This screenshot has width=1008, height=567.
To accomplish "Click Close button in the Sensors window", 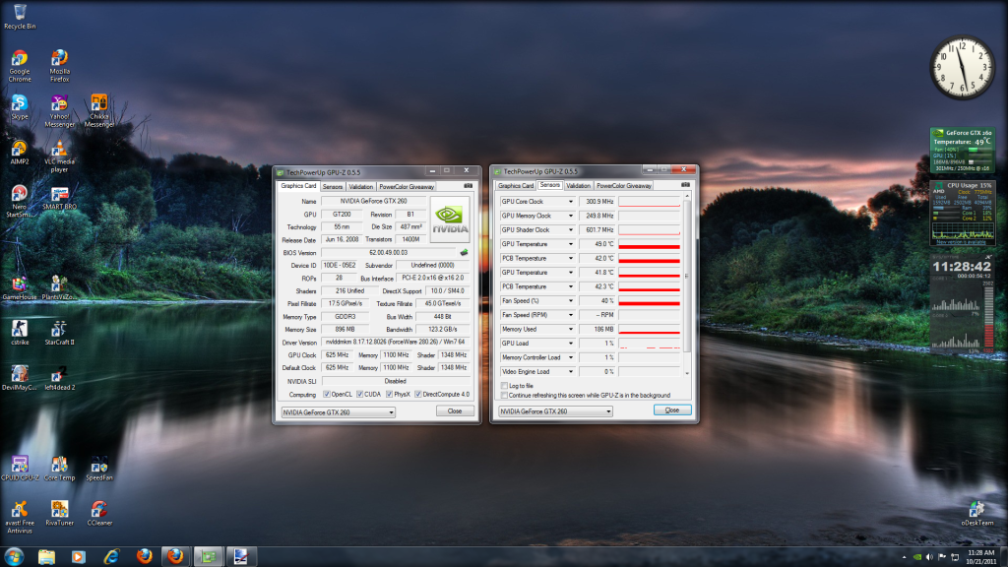I will click(671, 410).
